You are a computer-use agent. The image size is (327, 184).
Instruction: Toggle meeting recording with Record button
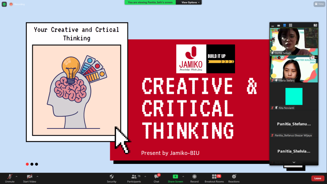pyautogui.click(x=194, y=178)
